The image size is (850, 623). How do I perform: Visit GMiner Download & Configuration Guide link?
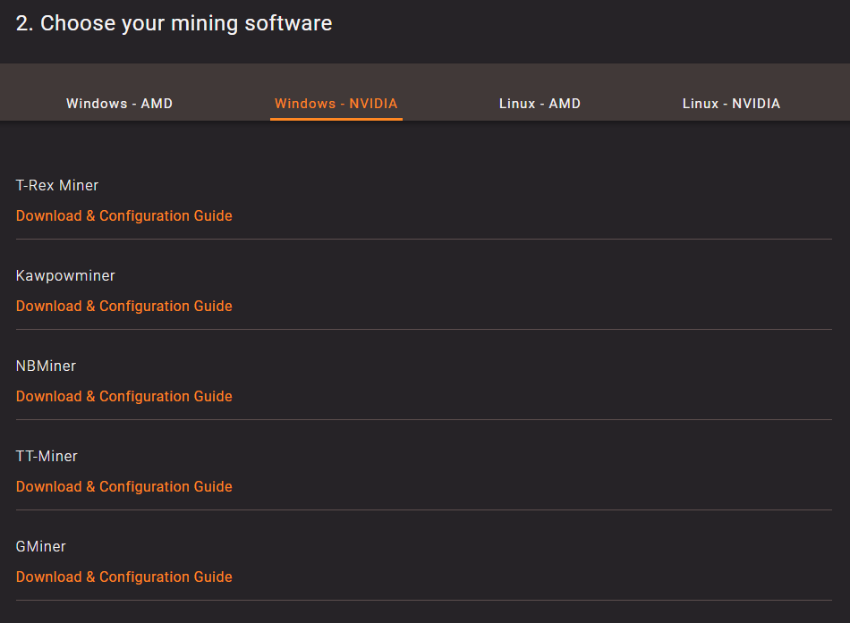(124, 577)
